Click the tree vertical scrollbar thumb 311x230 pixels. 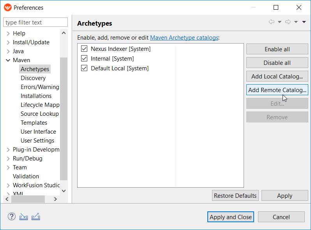(64, 118)
